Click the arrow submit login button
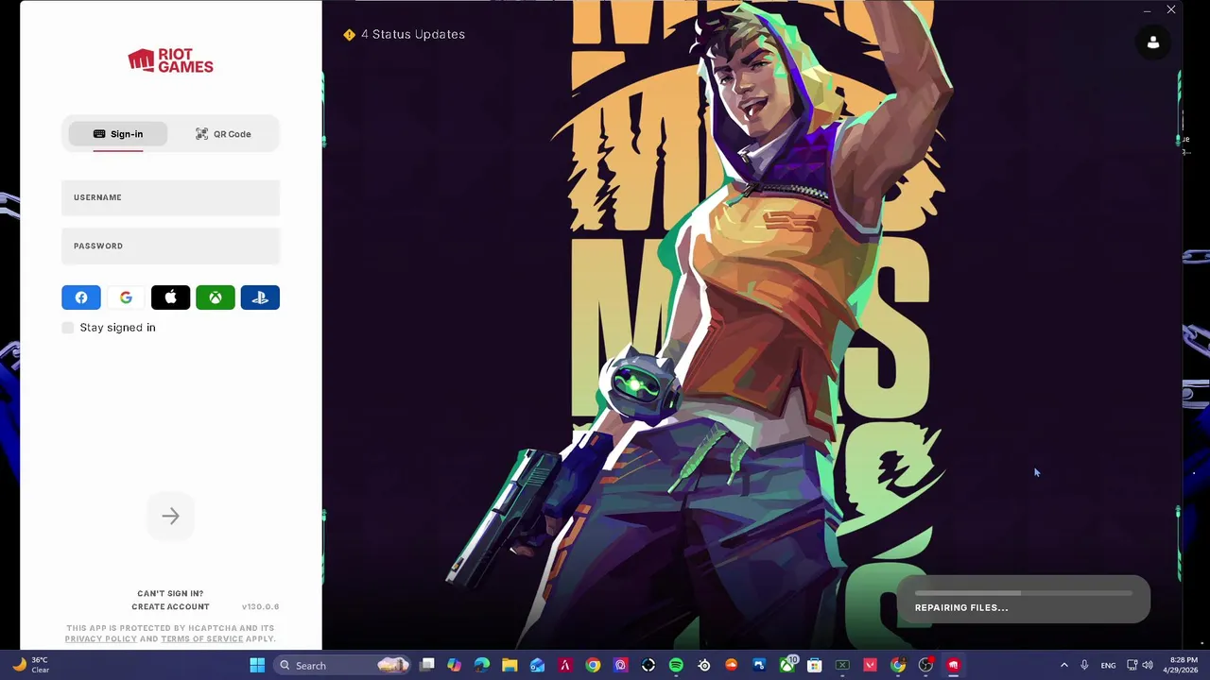This screenshot has width=1210, height=680. point(170,516)
